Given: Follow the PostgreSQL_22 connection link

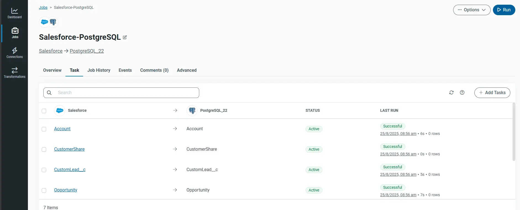Looking at the screenshot, I should (87, 51).
